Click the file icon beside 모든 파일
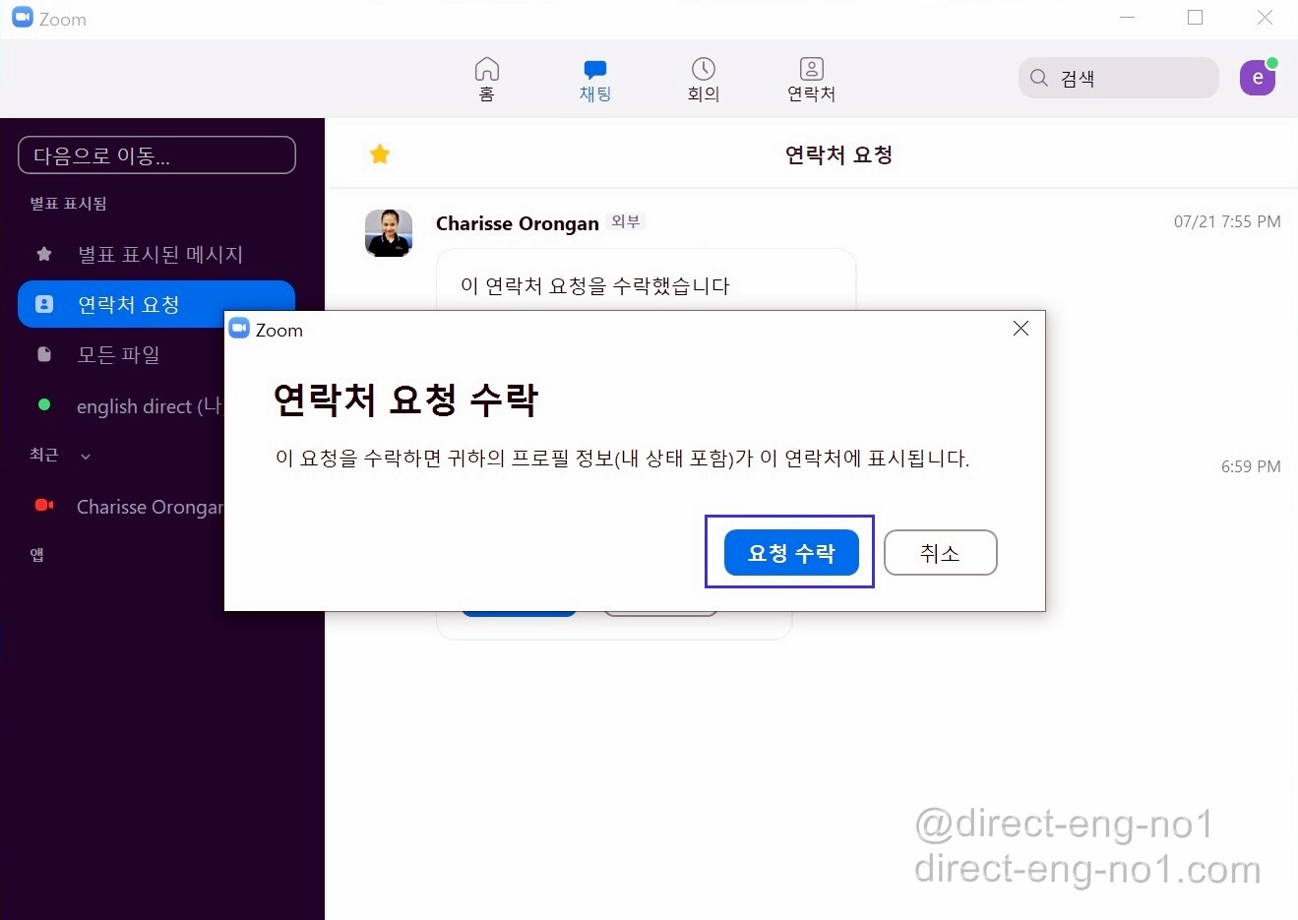Image resolution: width=1298 pixels, height=920 pixels. 44,354
